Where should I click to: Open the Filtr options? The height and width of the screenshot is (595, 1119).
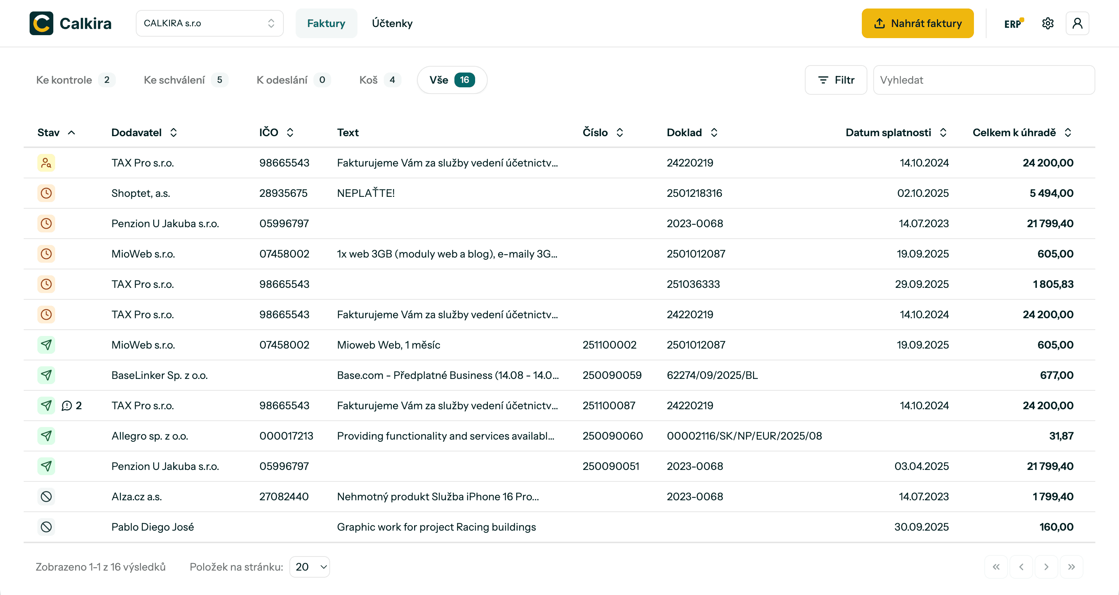836,80
